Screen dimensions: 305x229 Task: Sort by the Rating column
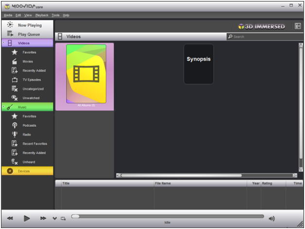[x=273, y=183]
